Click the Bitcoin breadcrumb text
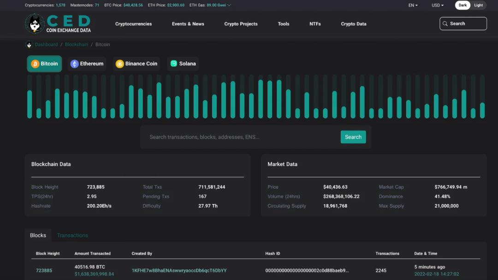 coord(102,44)
